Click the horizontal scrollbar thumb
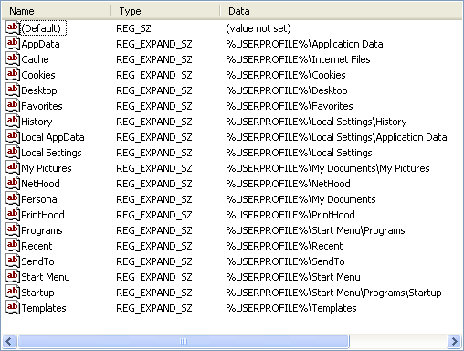 click(x=184, y=341)
